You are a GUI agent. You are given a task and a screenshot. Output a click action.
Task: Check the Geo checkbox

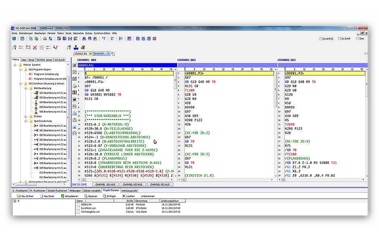357,39
